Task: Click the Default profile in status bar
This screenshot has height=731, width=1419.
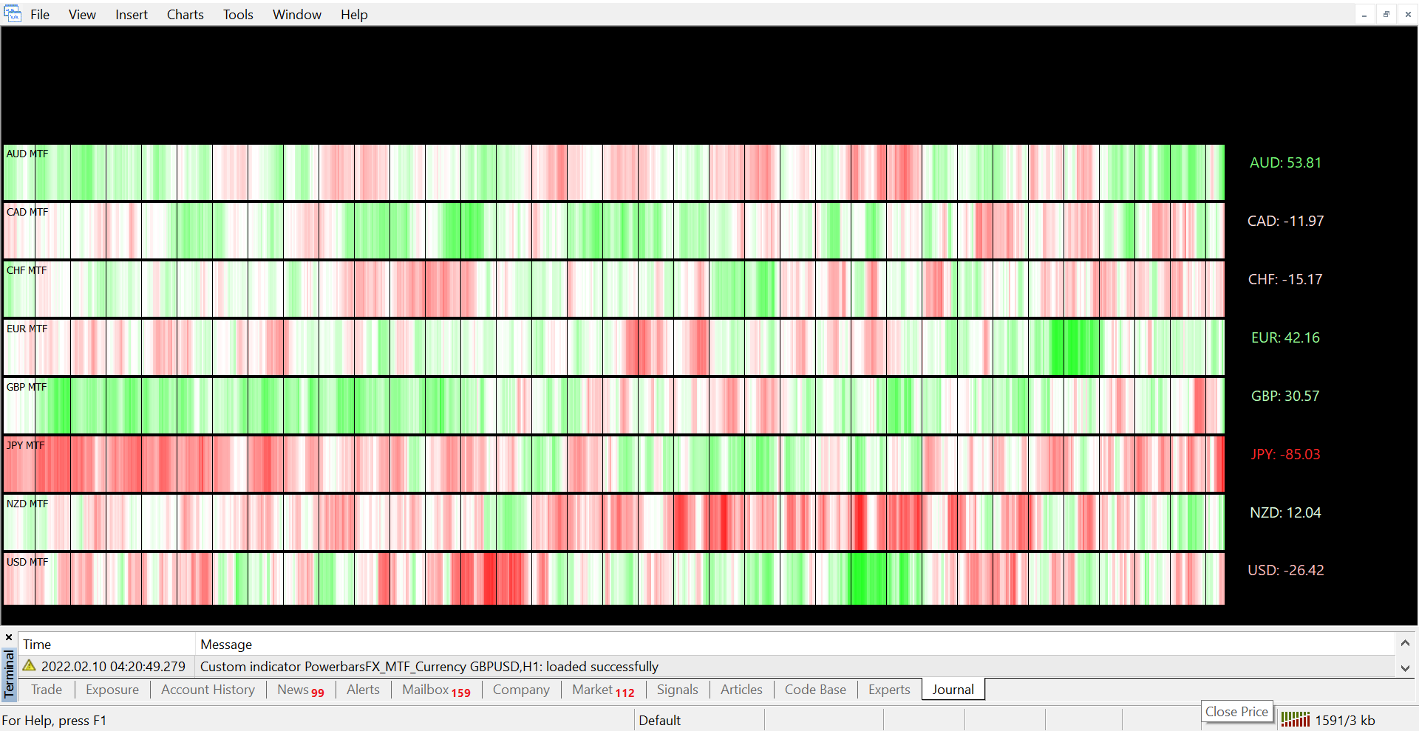Action: [x=659, y=720]
